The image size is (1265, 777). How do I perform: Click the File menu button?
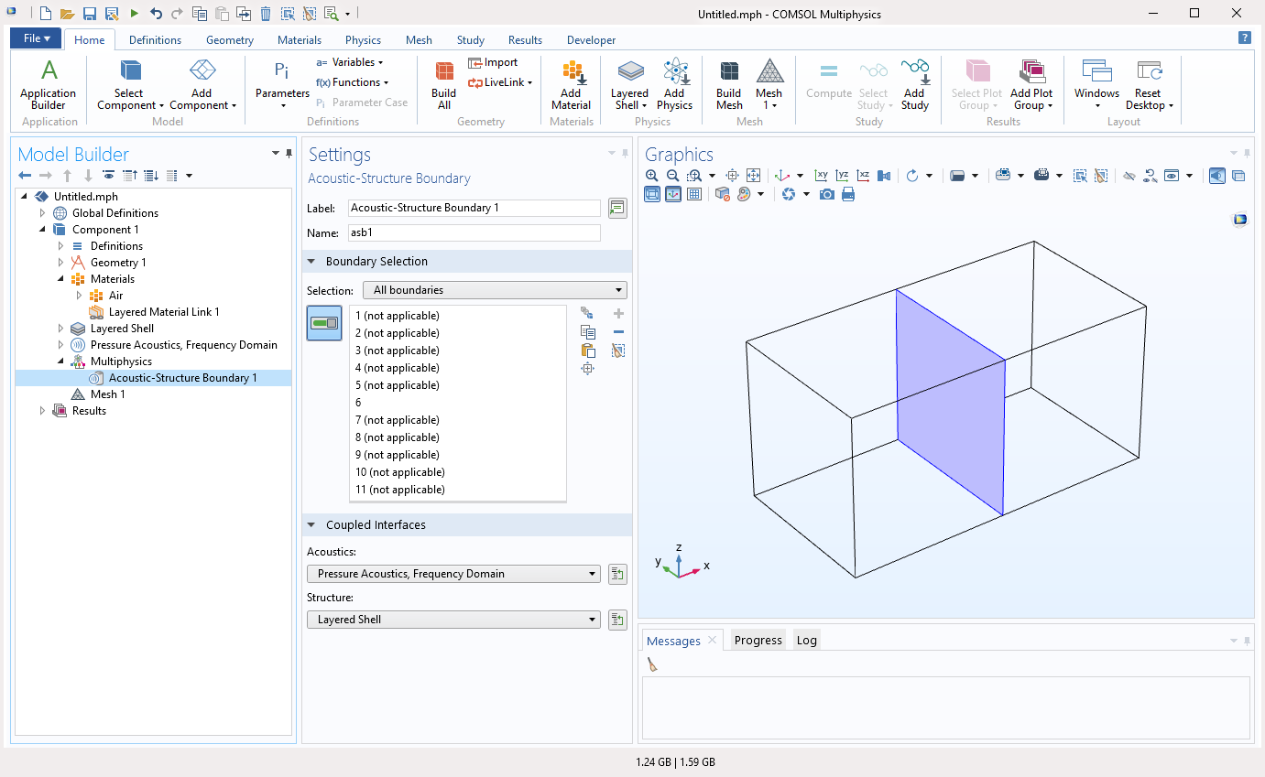coord(37,38)
